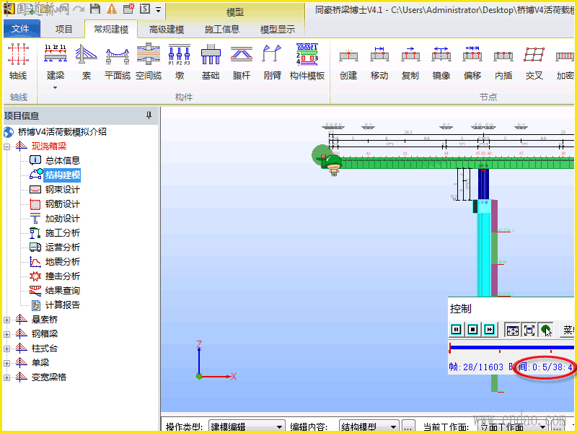This screenshot has width=577, height=433.
Task: Open 加劲设计 tree item
Action: (x=62, y=219)
